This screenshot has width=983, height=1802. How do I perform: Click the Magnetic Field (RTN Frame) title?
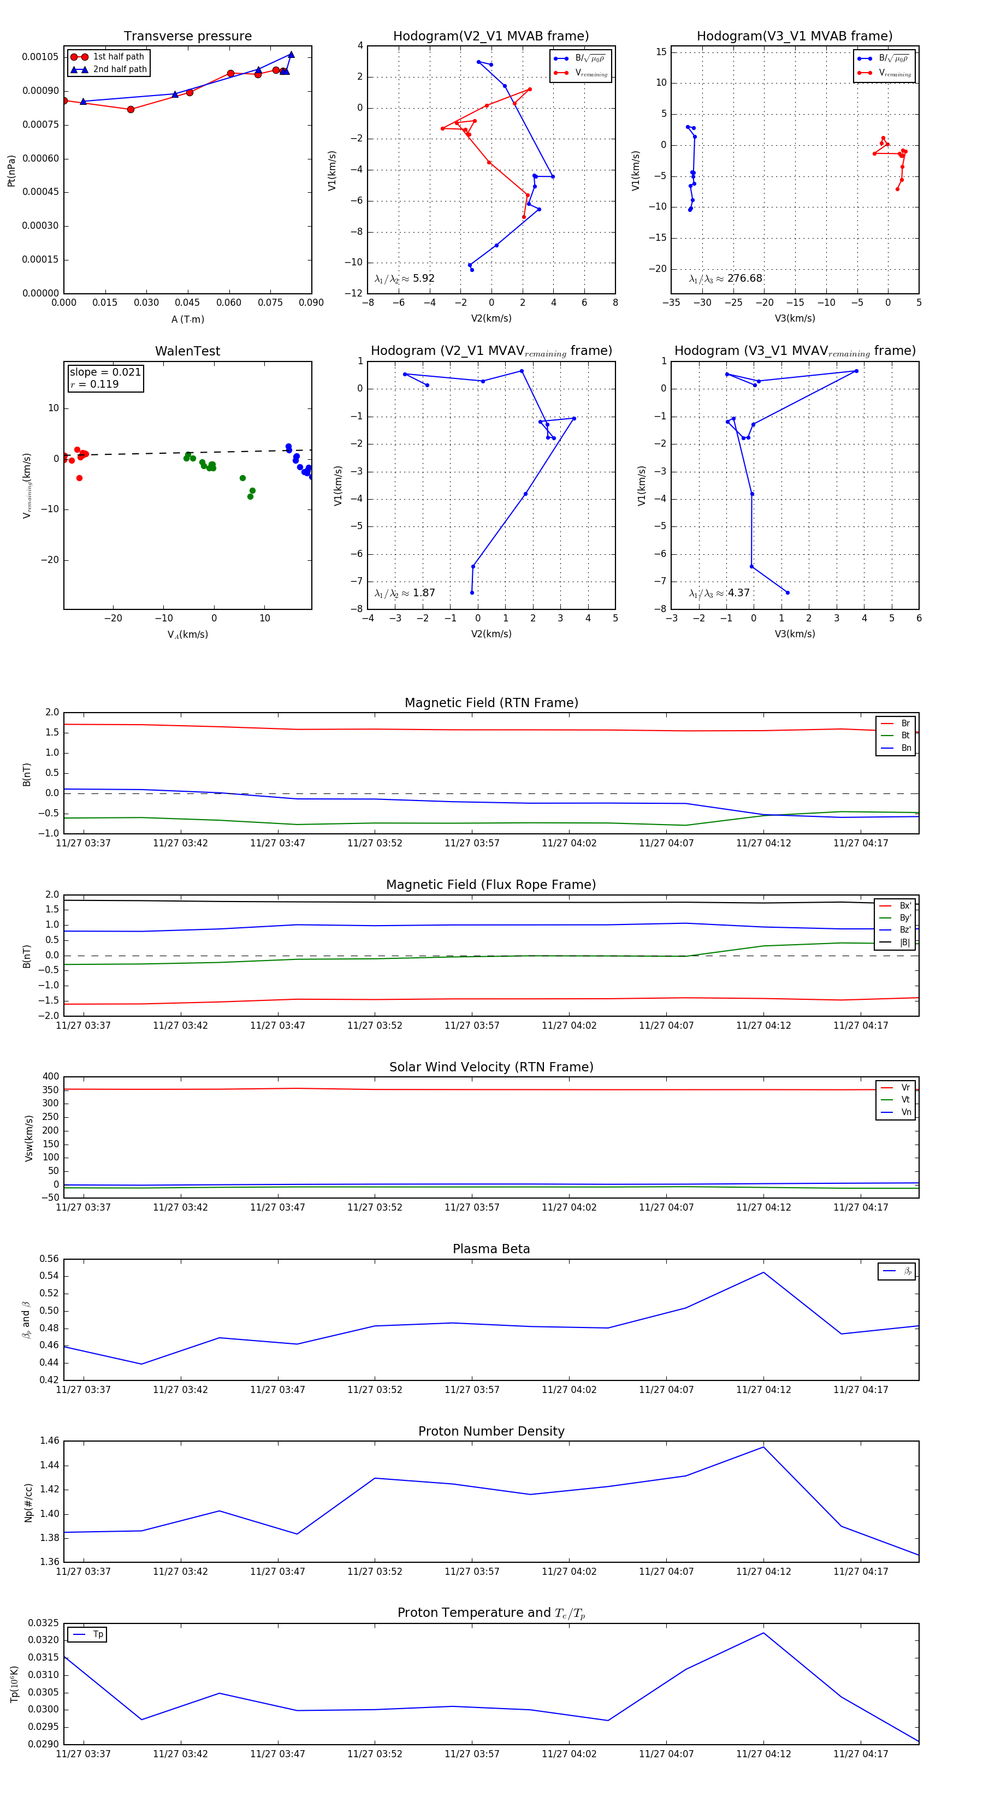[491, 703]
